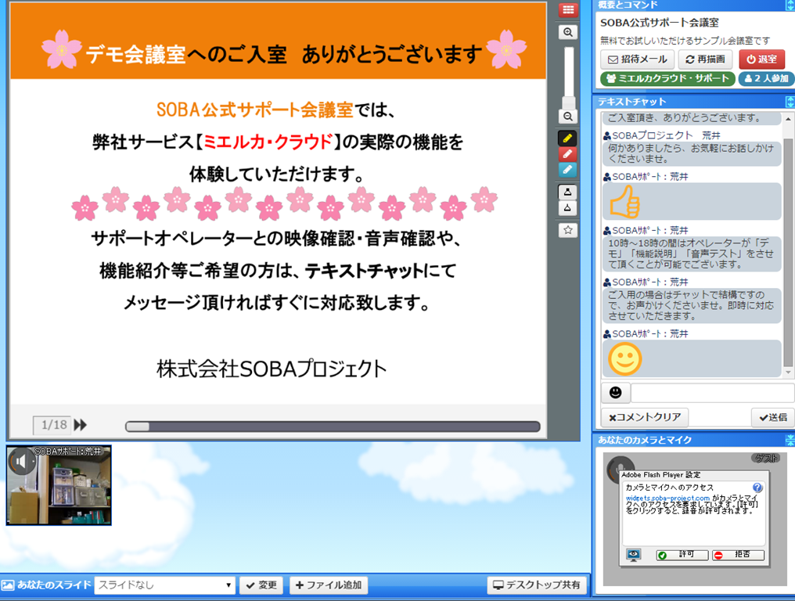This screenshot has height=601, width=795.
Task: Click the 招待メール button
Action: [637, 59]
